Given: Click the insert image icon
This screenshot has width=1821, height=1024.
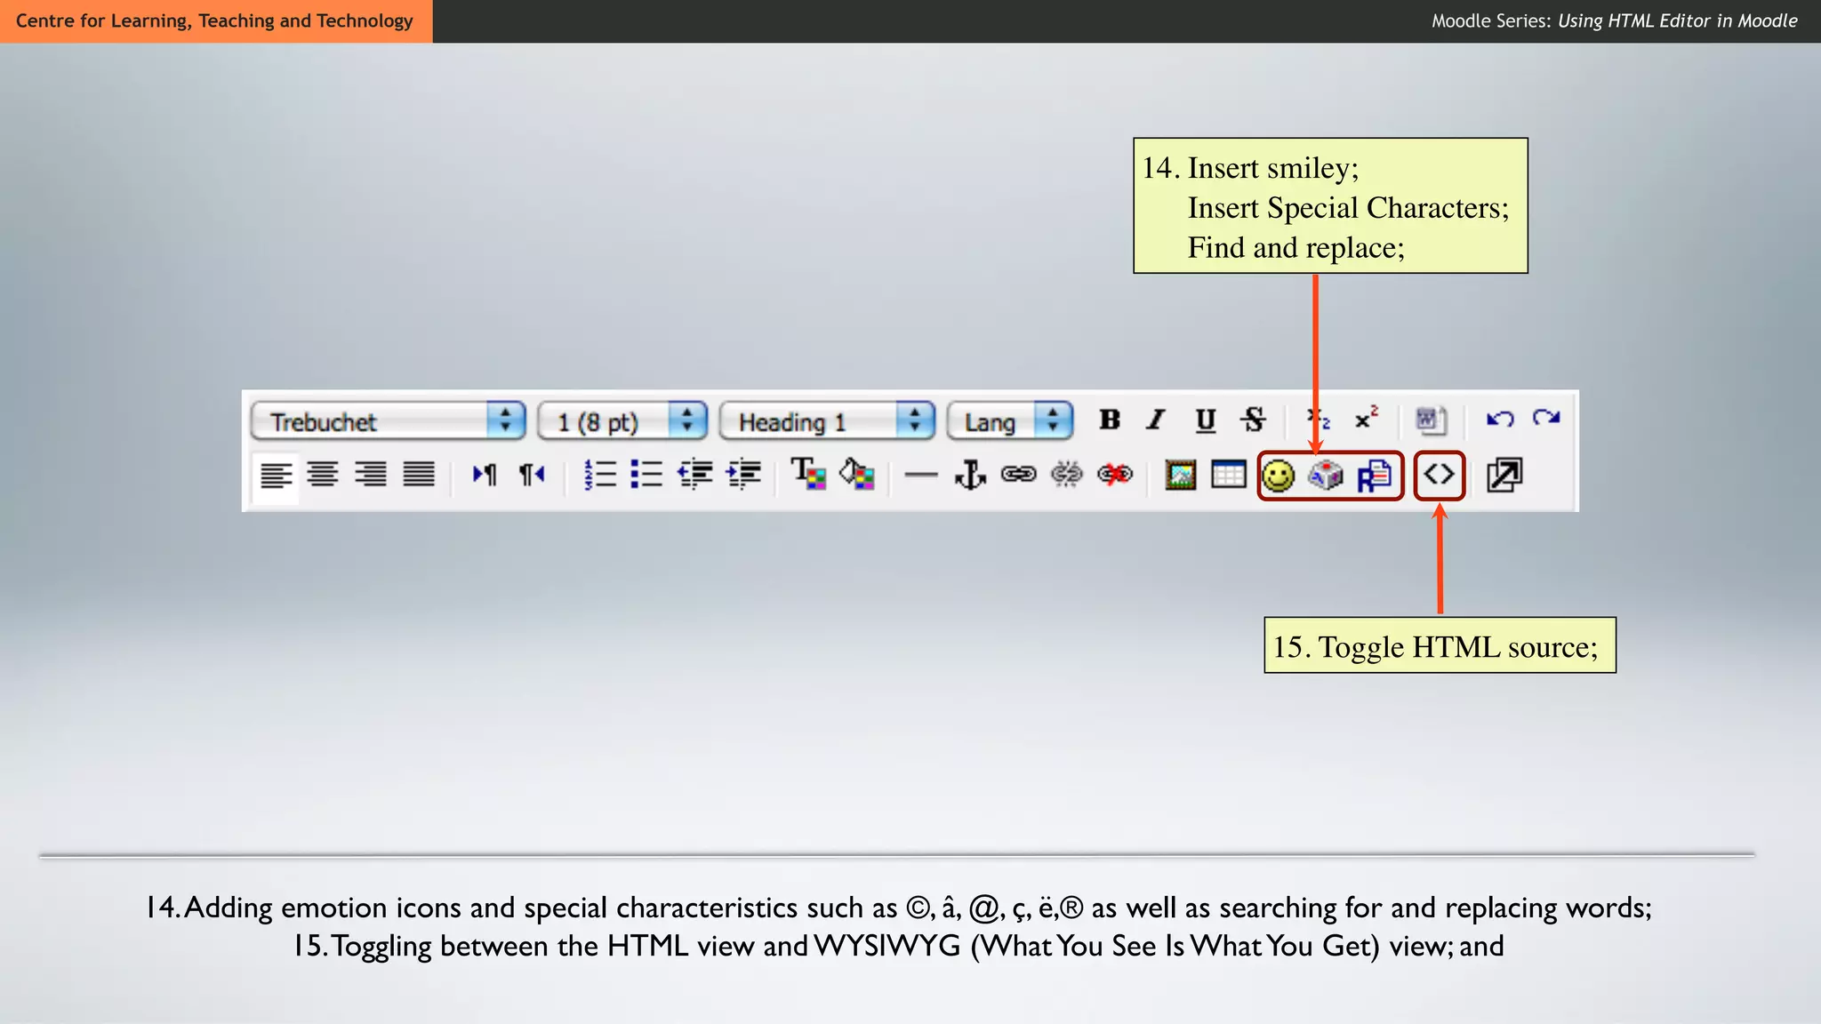Looking at the screenshot, I should click(1180, 476).
